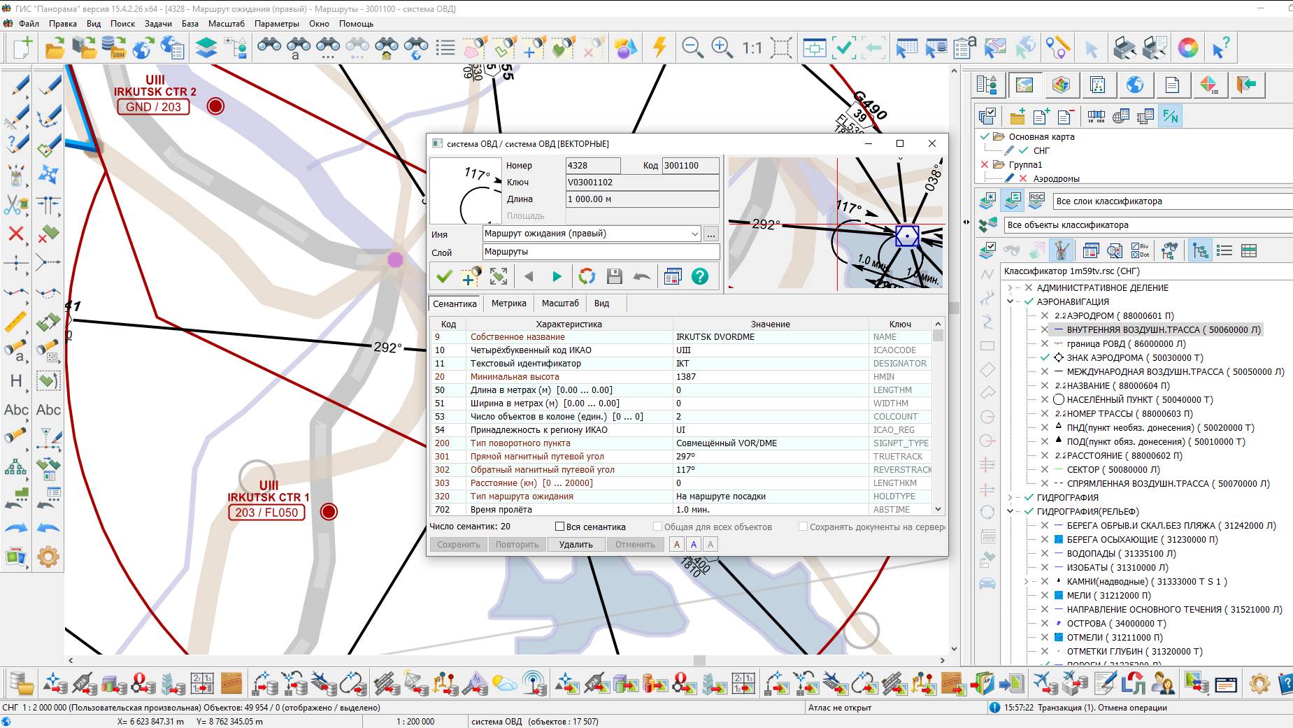This screenshot has width=1293, height=728.
Task: Click the object preview thumbnail showing 117°
Action: click(x=466, y=191)
